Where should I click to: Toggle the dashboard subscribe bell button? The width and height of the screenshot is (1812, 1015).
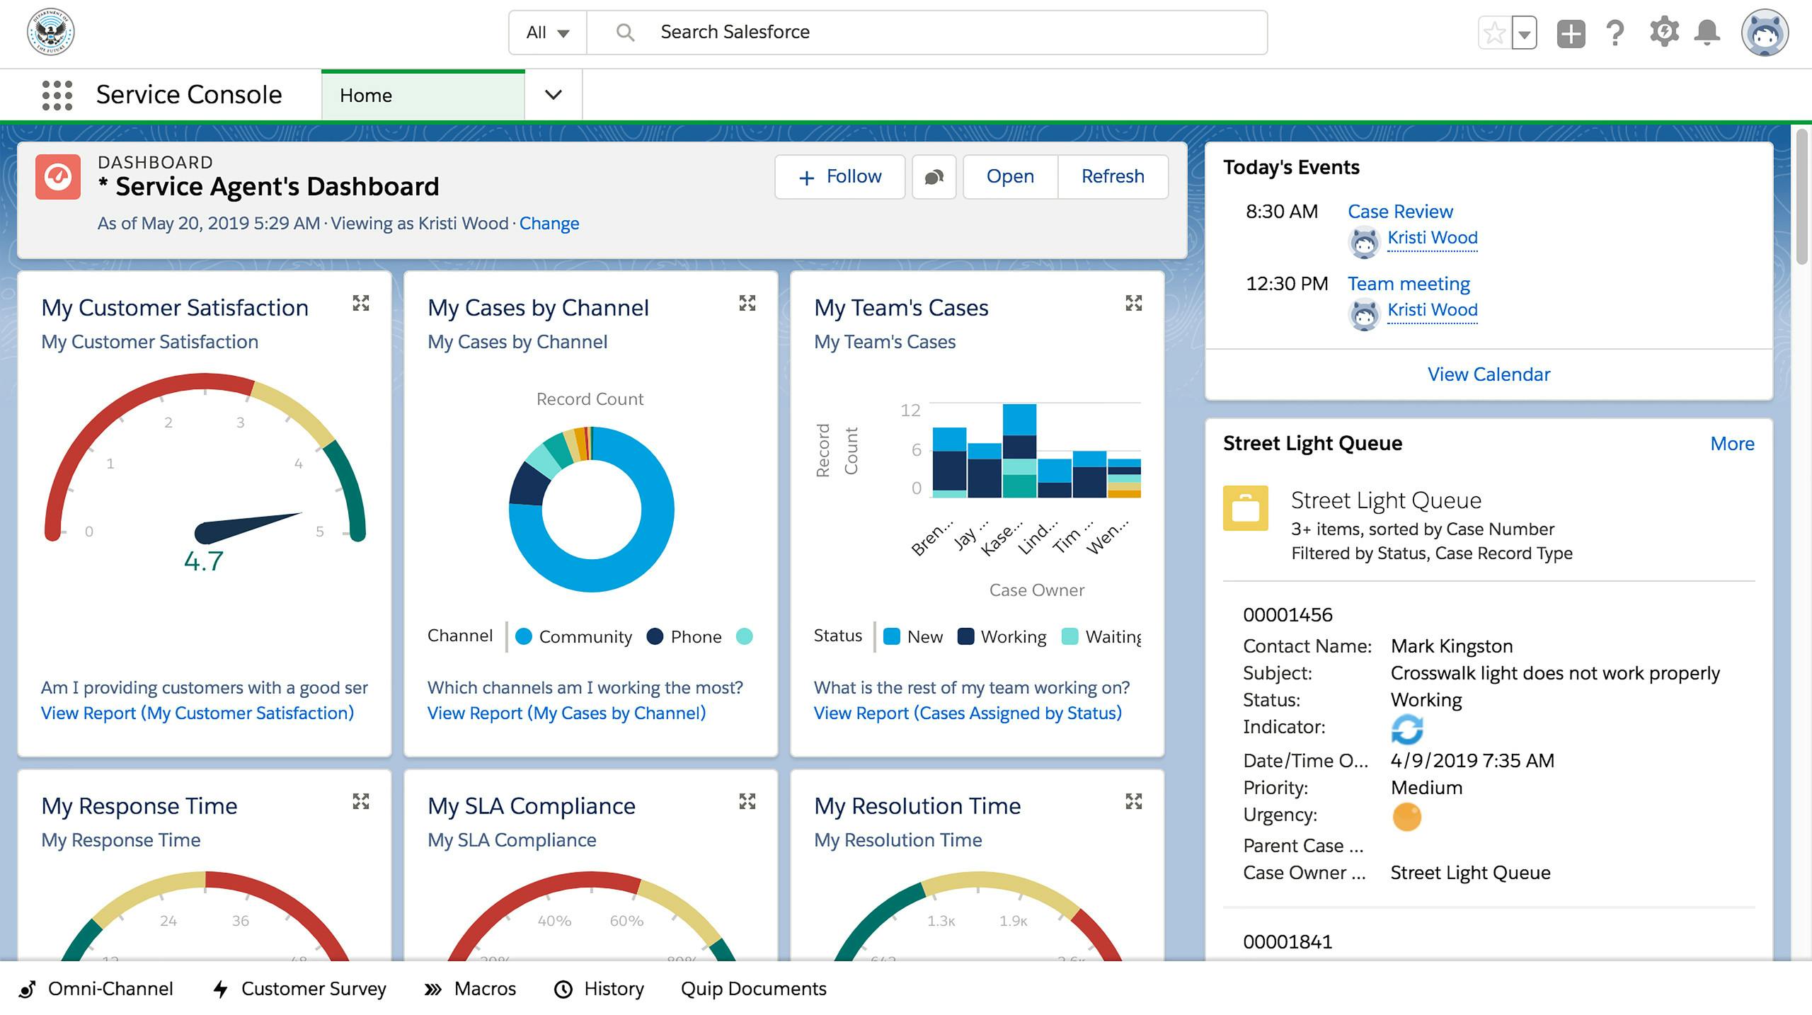934,177
